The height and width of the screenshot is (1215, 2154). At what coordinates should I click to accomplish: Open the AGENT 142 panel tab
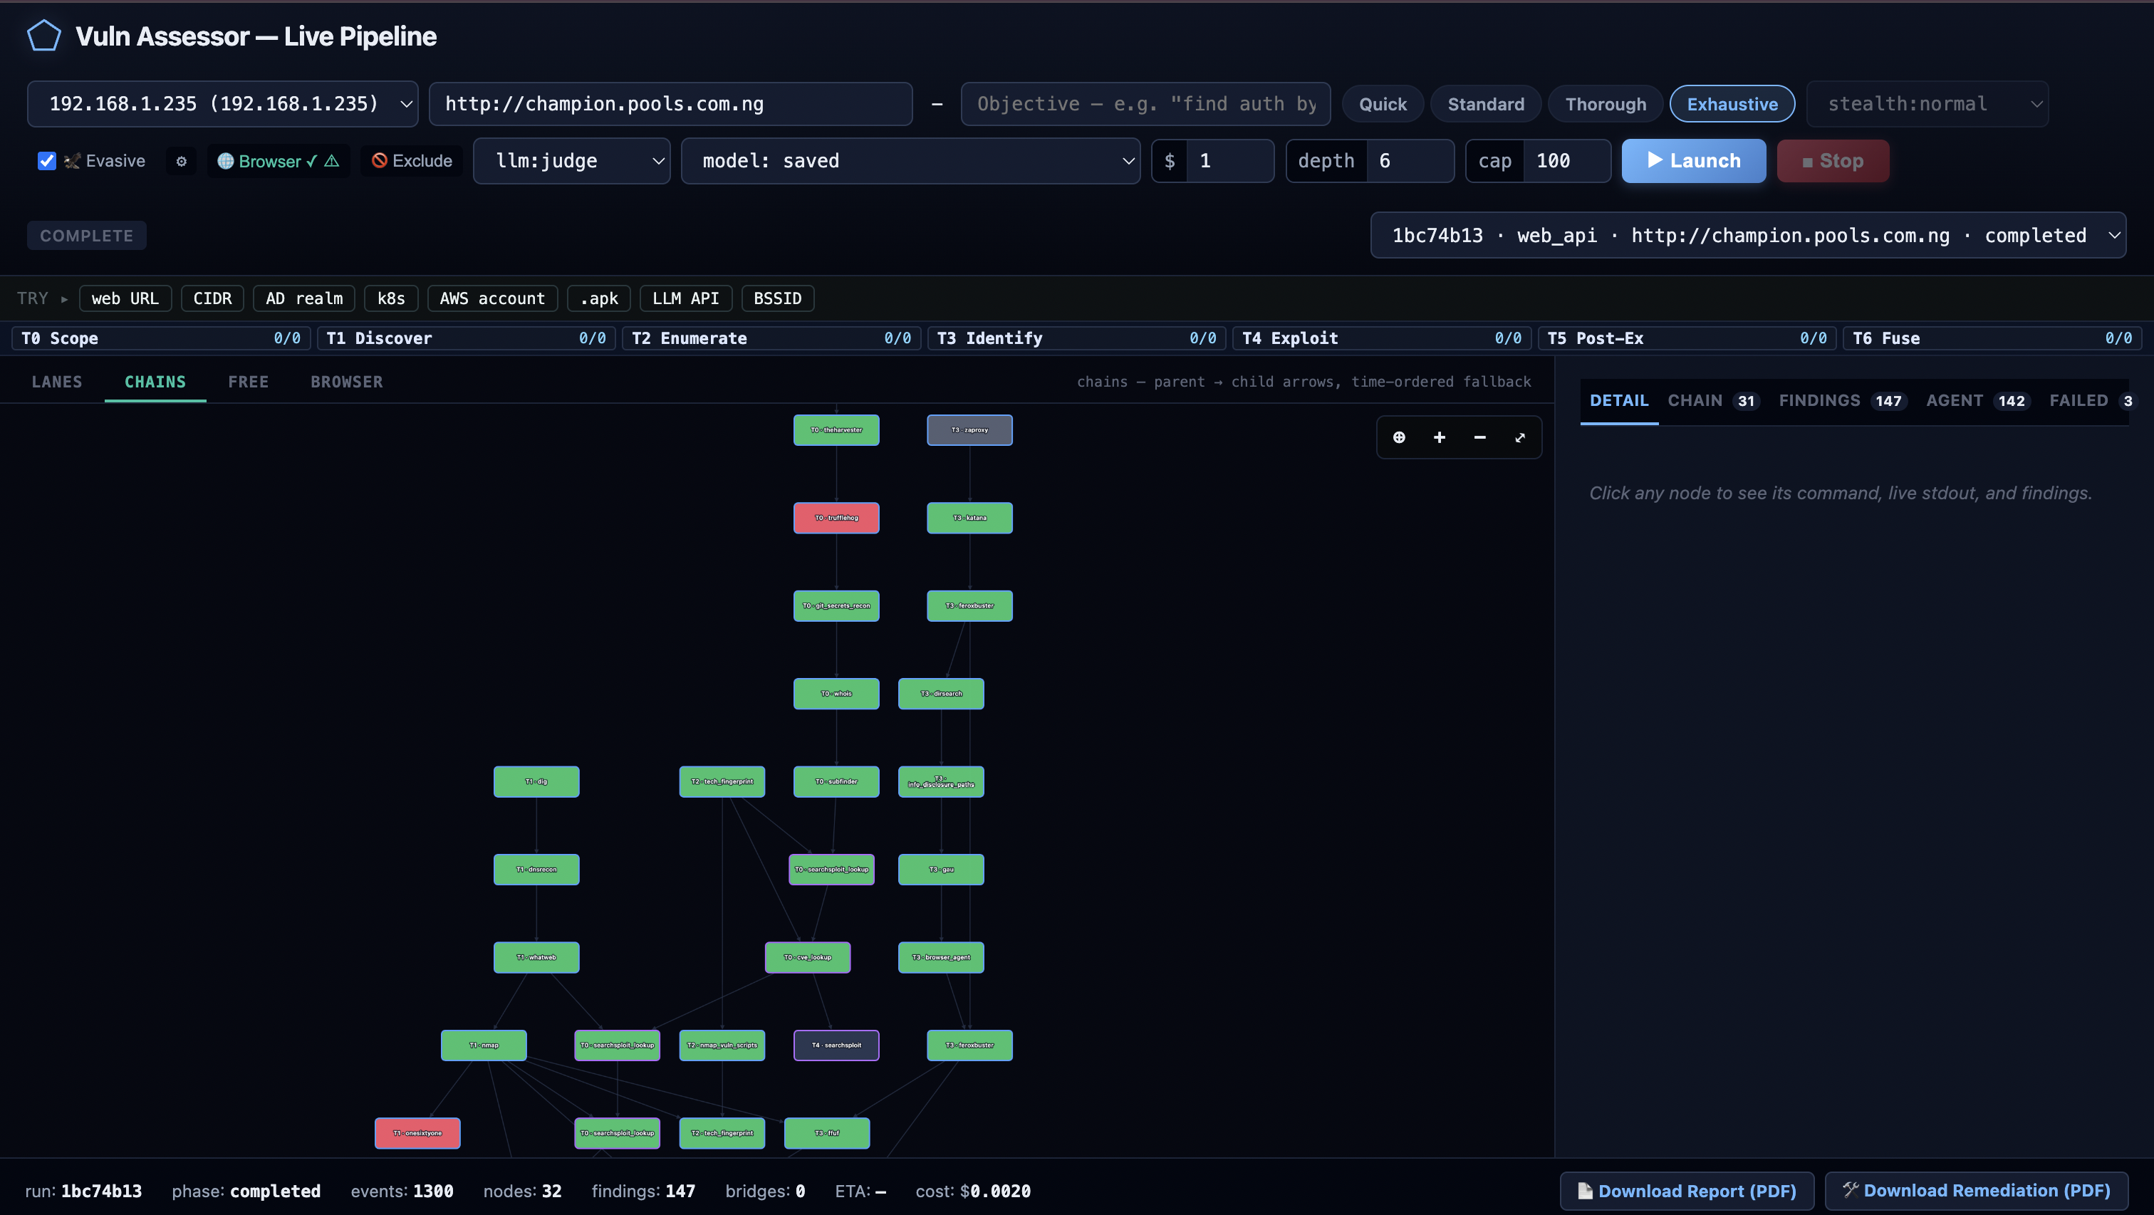(1977, 400)
